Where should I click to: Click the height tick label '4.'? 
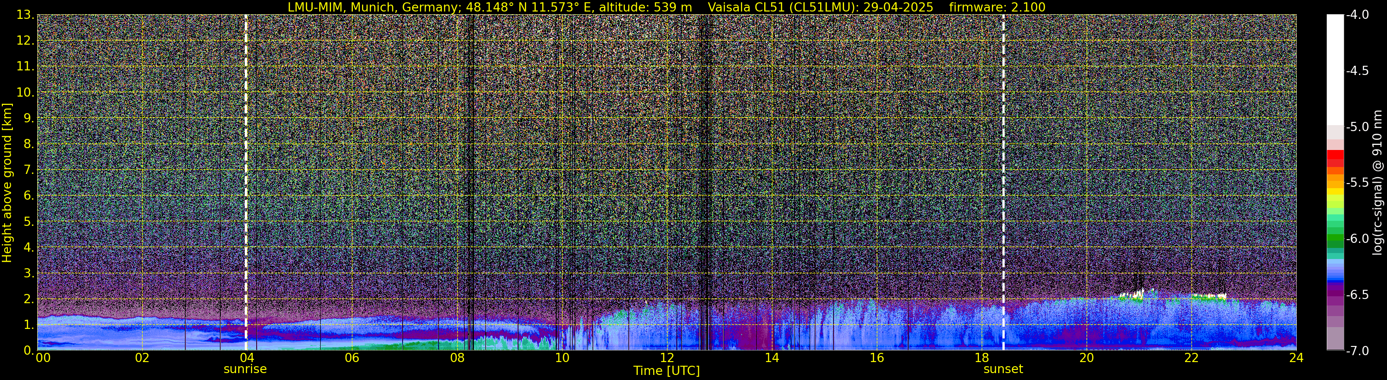[x=29, y=247]
